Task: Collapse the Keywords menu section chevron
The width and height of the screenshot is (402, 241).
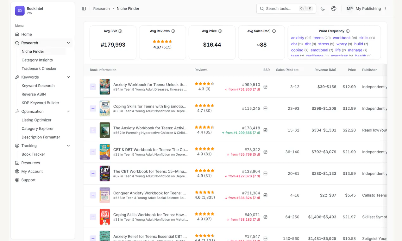Action: tap(68, 77)
